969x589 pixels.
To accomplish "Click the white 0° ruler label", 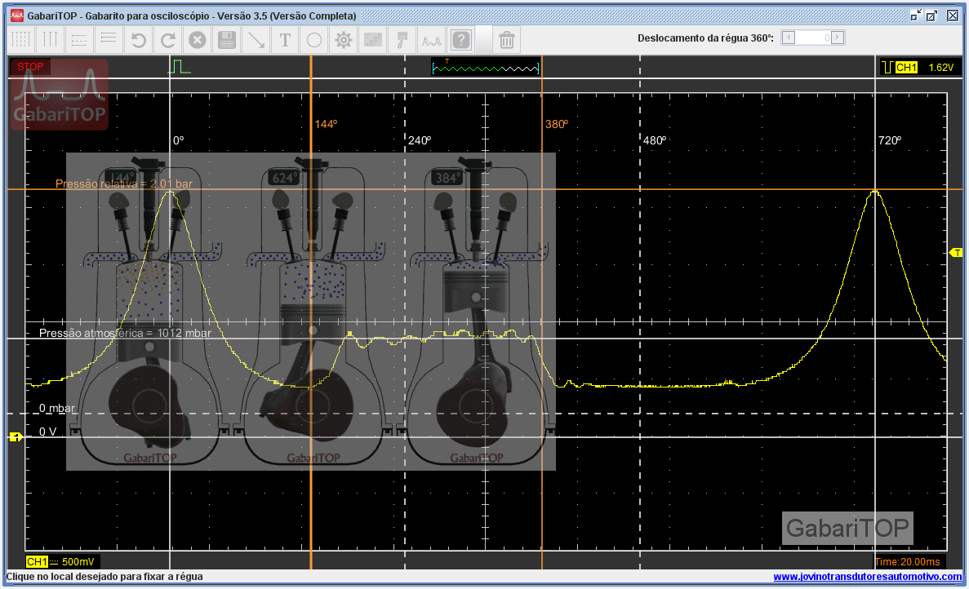I will tap(179, 140).
